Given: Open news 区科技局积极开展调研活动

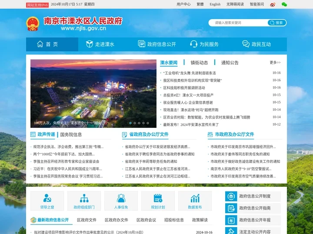Looking at the screenshot, I should point(184,88).
